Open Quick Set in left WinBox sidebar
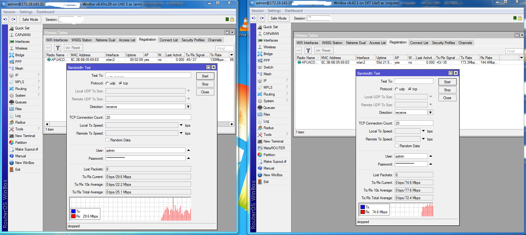The height and width of the screenshot is (235, 526). [x=22, y=28]
